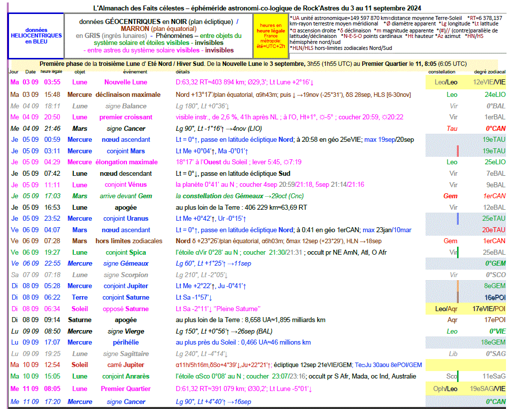Screen dimensions: 513x409
Task: Click the "Lib" constellation cell
Action: (453, 354)
